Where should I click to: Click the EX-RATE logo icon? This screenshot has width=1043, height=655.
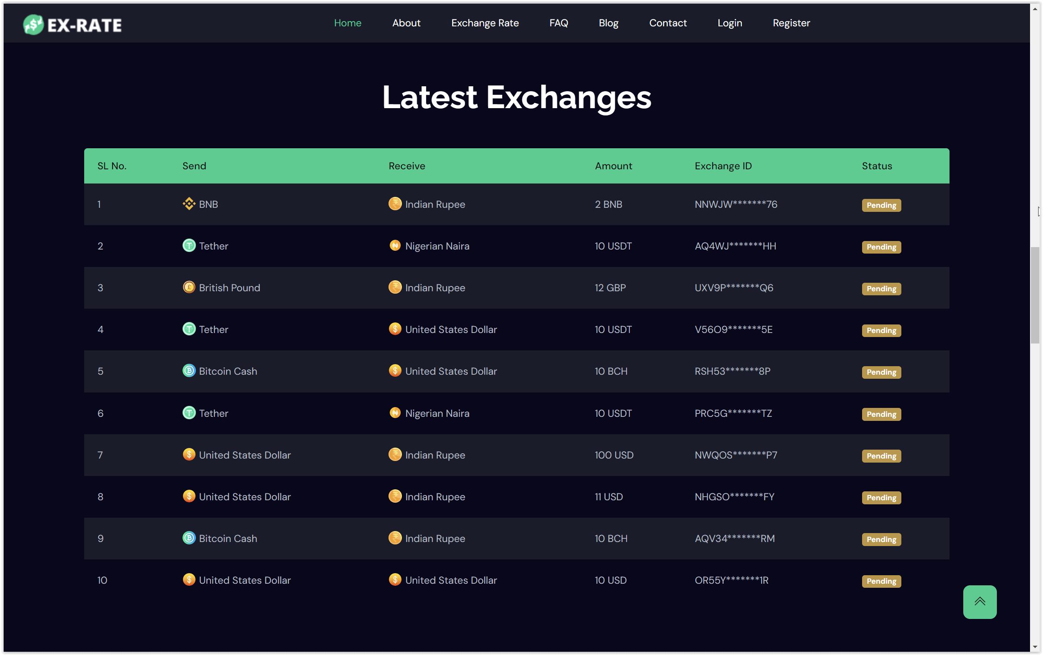point(34,25)
